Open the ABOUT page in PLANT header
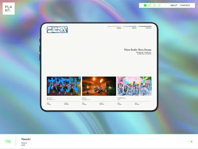Image resolution: width=198 pixels, height=149 pixels. pyautogui.click(x=174, y=6)
